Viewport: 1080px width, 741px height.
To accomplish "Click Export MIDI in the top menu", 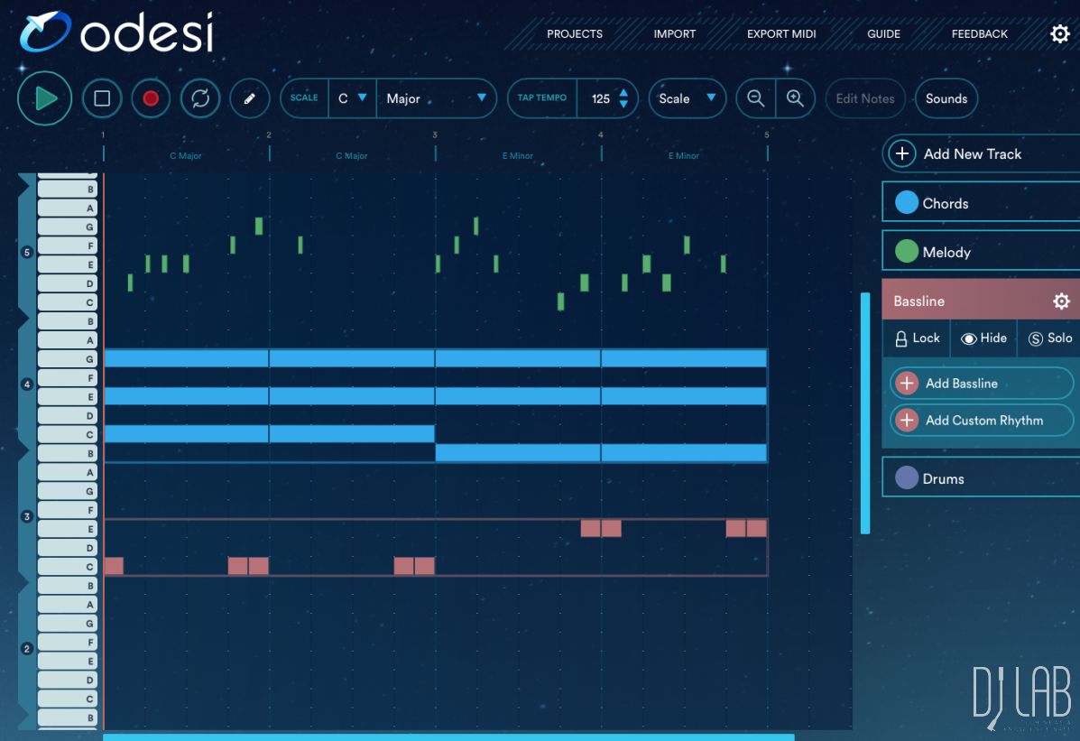I will [781, 34].
